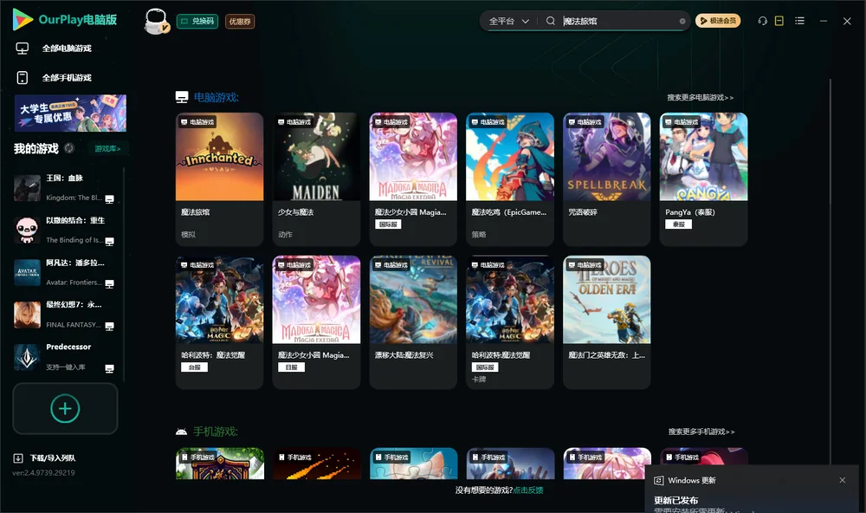This screenshot has height=513, width=866.
Task: Click the OurPlay logo icon
Action: point(23,20)
